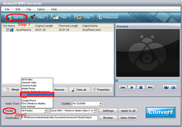Open Preferences from the toolbar
Viewport: 182px width, 127px height.
[x=107, y=18]
